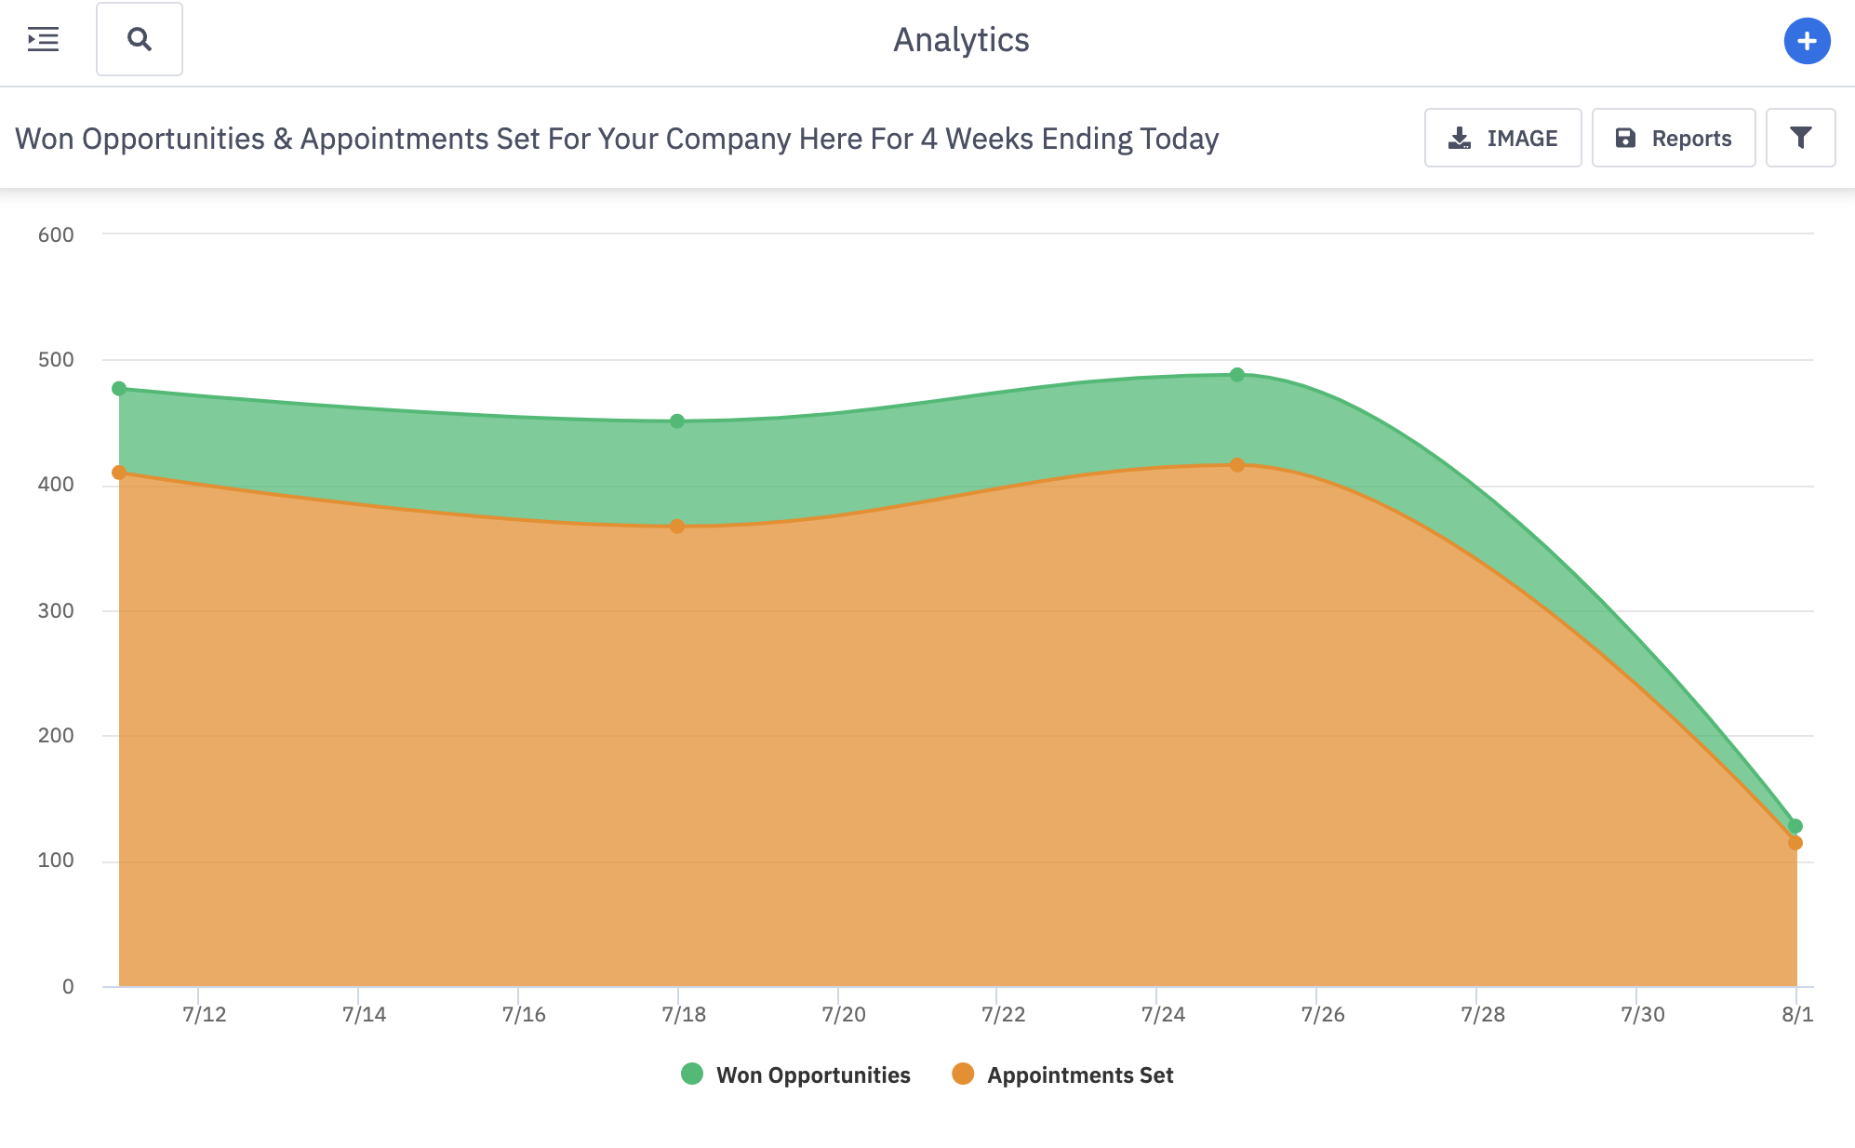Toggle Won Opportunities legend series
This screenshot has width=1855, height=1148.
pyautogui.click(x=812, y=1075)
